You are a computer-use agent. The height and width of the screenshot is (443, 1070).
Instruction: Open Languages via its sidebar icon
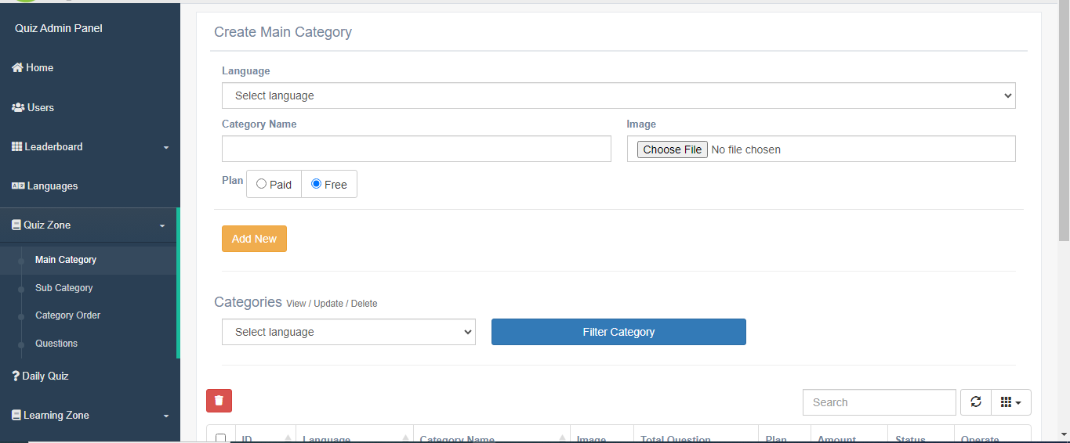[x=18, y=186]
